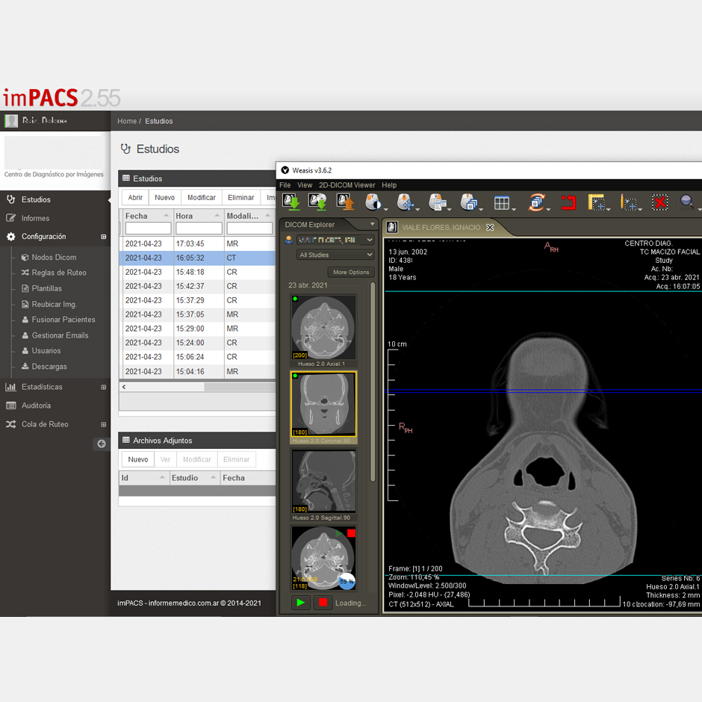The height and width of the screenshot is (702, 702).
Task: Click the synchronize views toolbar icon
Action: pos(536,202)
